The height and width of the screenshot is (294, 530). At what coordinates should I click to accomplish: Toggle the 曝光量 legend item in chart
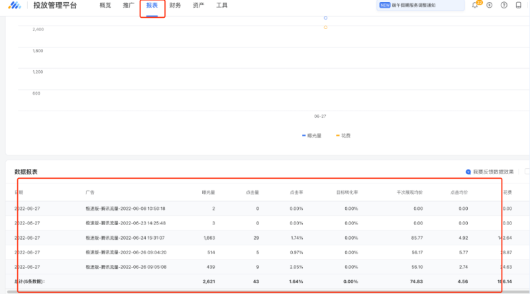tap(311, 136)
